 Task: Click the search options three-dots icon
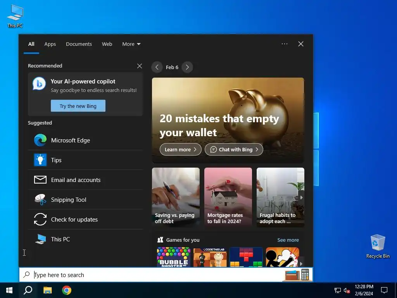(284, 44)
